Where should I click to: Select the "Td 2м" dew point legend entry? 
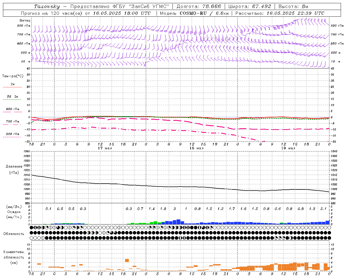13,96
